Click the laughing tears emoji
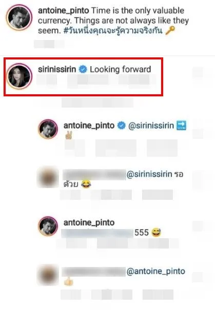 (x=86, y=184)
